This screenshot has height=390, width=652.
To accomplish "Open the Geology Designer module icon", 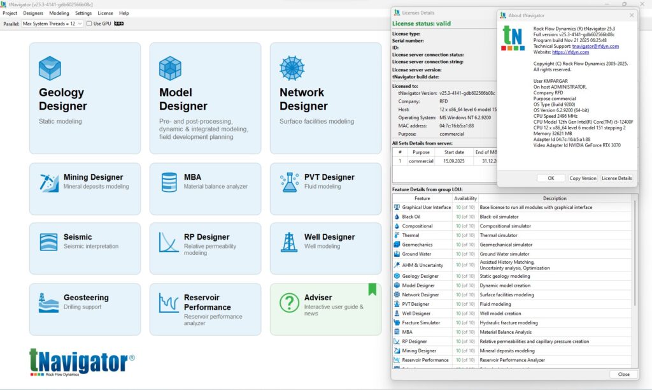I will (x=50, y=68).
